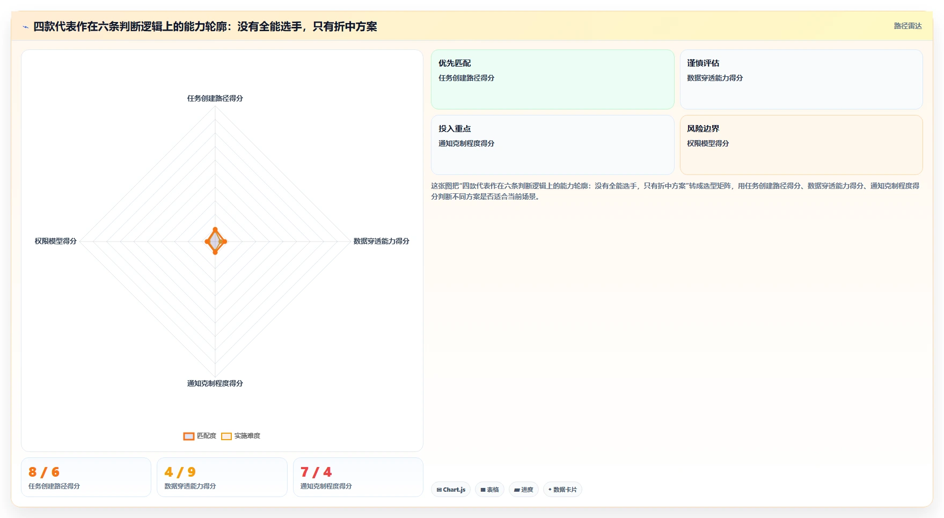Image resolution: width=944 pixels, height=518 pixels.
Task: Click 权限模型得分 text in 风险边界 card
Action: coord(708,143)
